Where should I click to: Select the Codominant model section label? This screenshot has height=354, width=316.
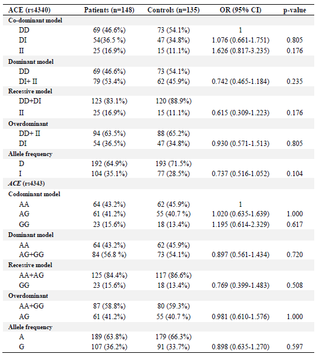[x=34, y=194]
